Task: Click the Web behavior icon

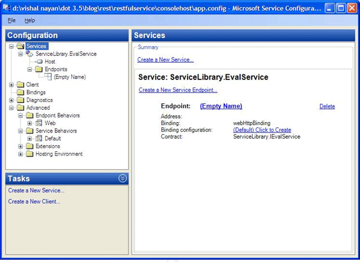Action: coord(39,123)
